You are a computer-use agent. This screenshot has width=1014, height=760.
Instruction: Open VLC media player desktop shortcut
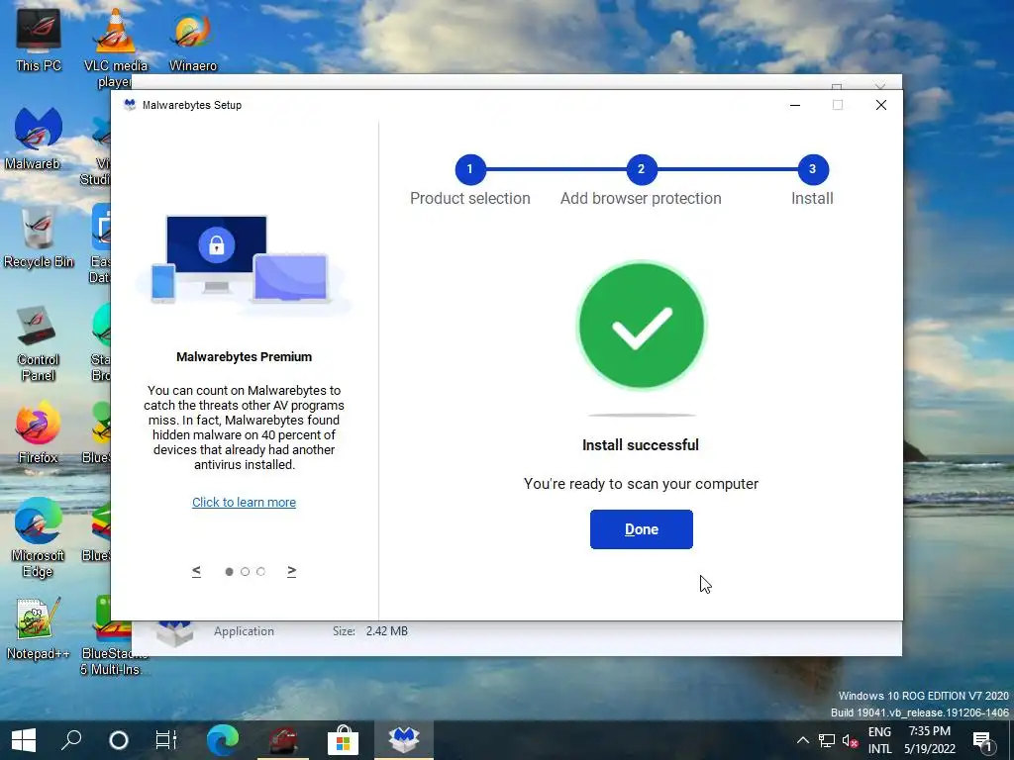click(x=115, y=49)
